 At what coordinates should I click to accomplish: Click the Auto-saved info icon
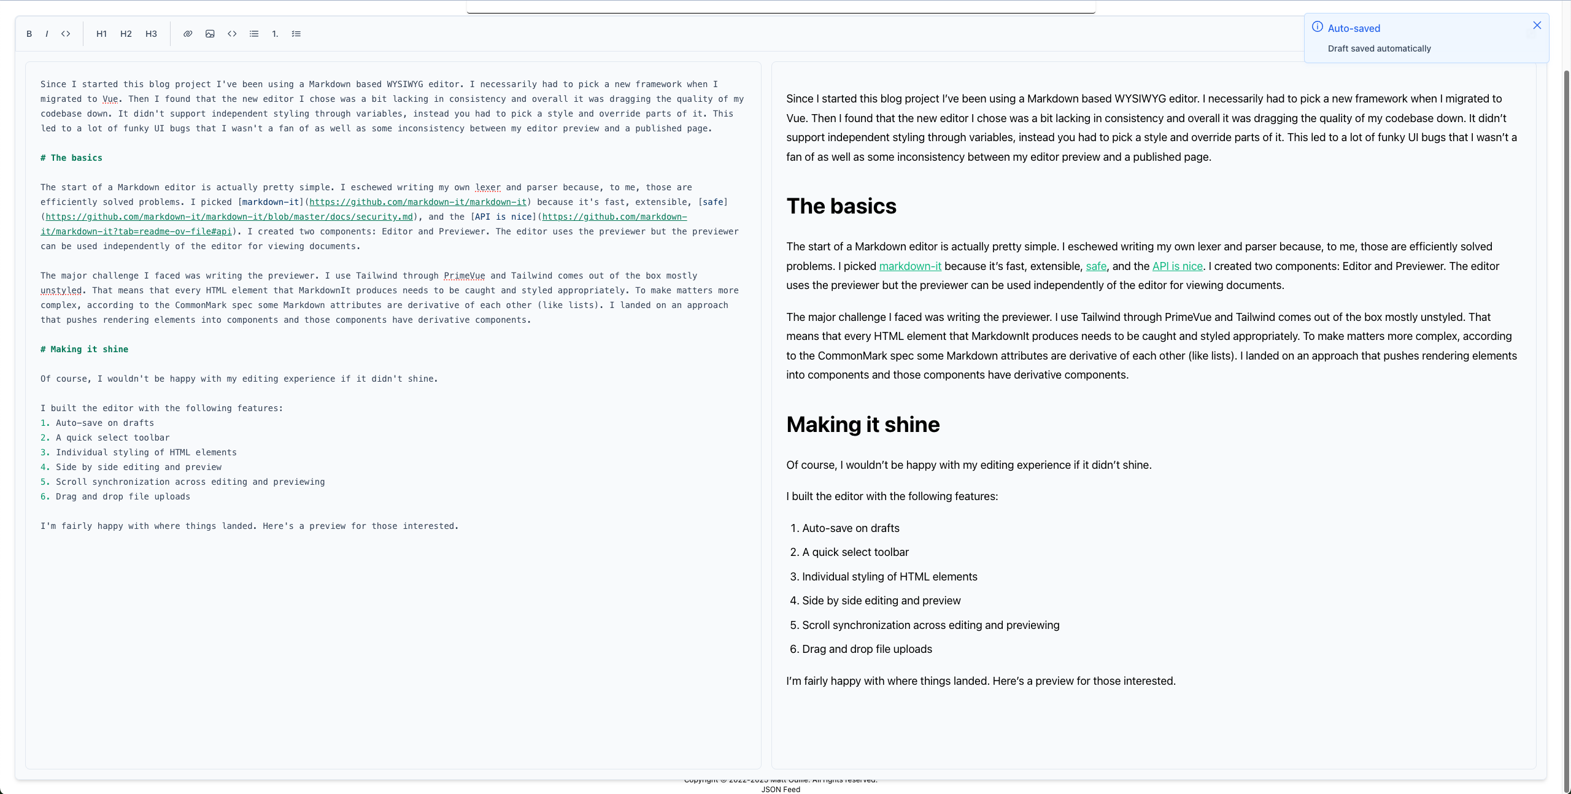pos(1317,27)
